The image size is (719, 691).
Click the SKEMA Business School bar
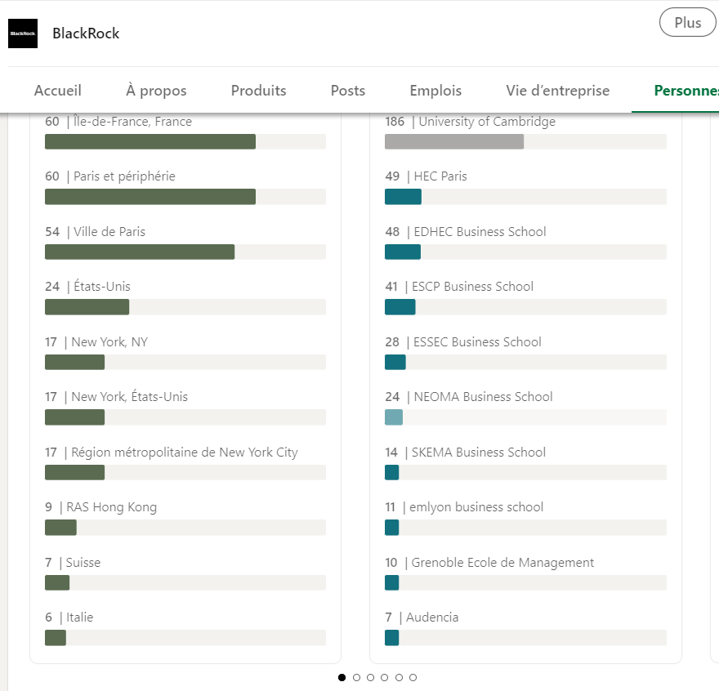525,472
